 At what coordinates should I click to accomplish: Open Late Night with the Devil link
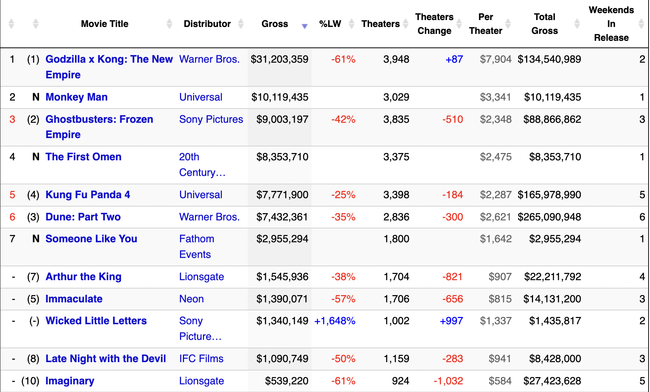pyautogui.click(x=106, y=358)
